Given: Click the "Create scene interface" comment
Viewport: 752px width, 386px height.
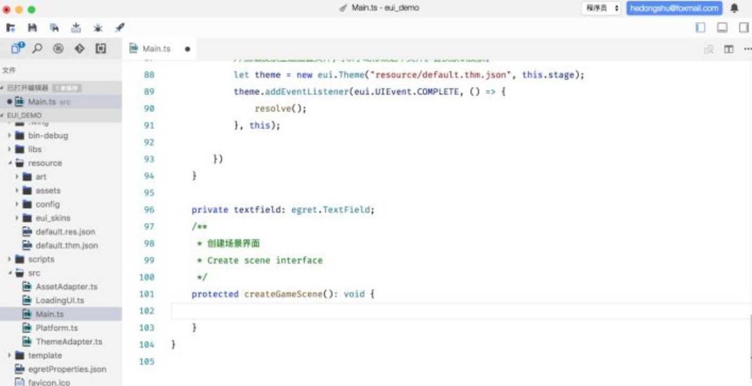Looking at the screenshot, I should (x=265, y=261).
